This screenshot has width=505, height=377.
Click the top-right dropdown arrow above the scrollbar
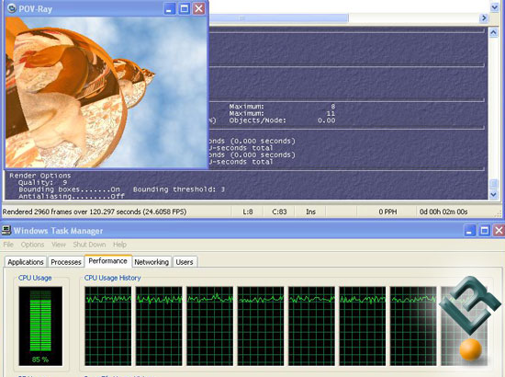click(x=494, y=6)
